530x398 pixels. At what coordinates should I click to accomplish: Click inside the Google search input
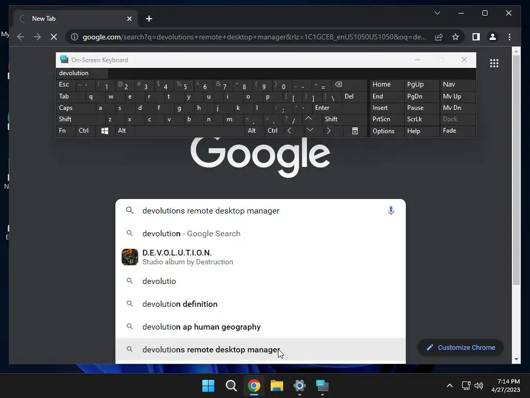pos(260,210)
